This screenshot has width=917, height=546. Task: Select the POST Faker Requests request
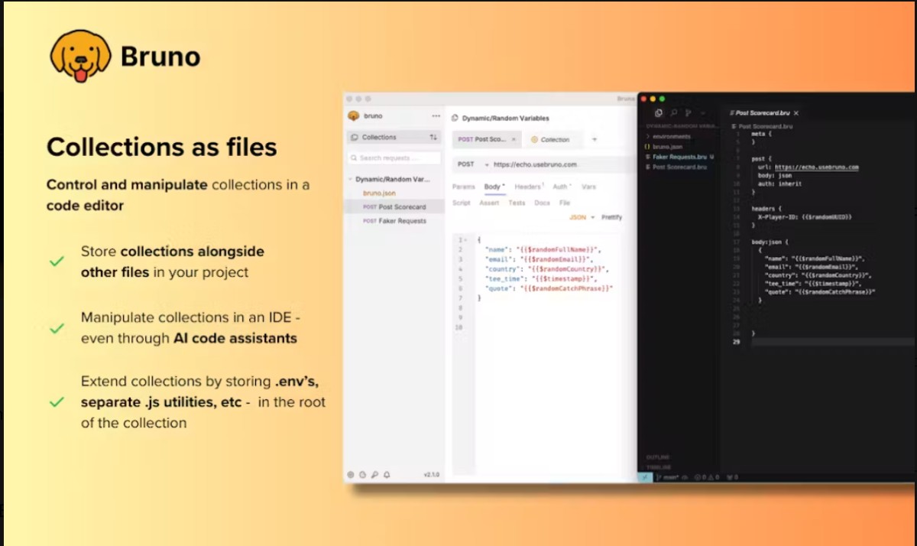click(394, 221)
